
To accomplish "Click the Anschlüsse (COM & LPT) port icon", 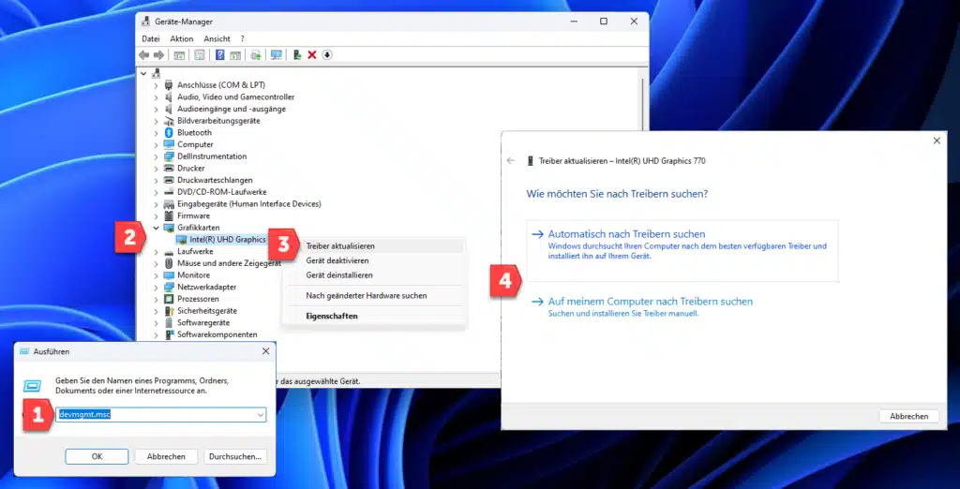I will [169, 85].
